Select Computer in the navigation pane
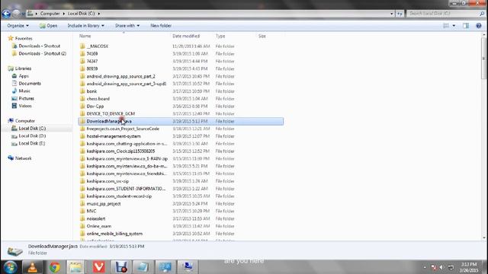Image resolution: width=488 pixels, height=274 pixels. click(25, 121)
